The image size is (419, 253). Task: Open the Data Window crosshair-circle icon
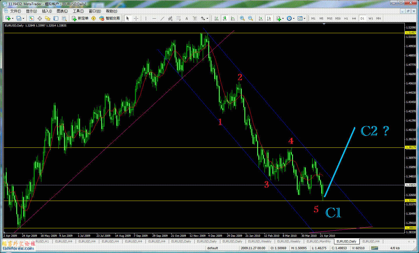[x=40, y=18]
